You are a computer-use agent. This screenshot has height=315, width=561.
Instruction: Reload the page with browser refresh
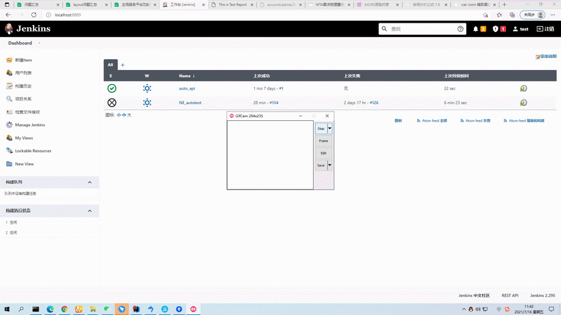tap(34, 15)
